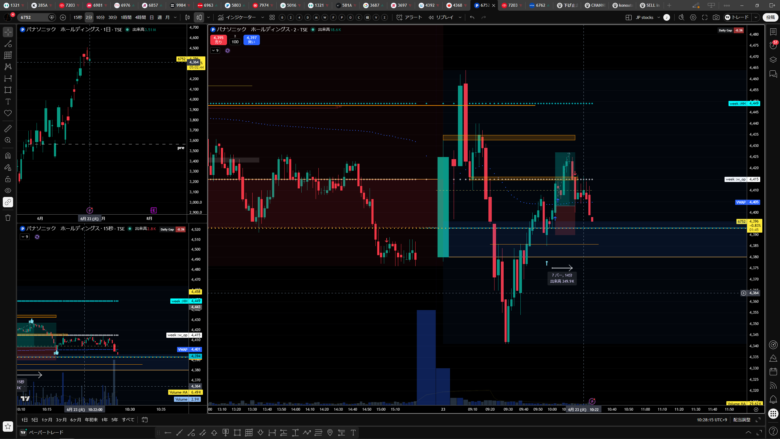Collapse the indicator legend showing 9

pyautogui.click(x=215, y=51)
